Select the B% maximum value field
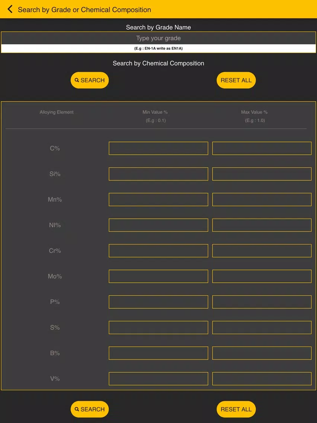The width and height of the screenshot is (317, 423). click(262, 353)
